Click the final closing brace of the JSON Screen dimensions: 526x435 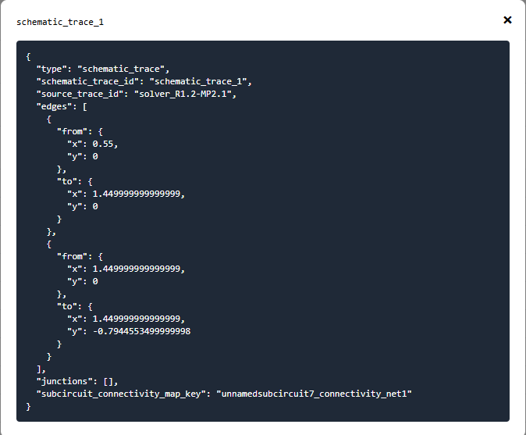tap(28, 406)
